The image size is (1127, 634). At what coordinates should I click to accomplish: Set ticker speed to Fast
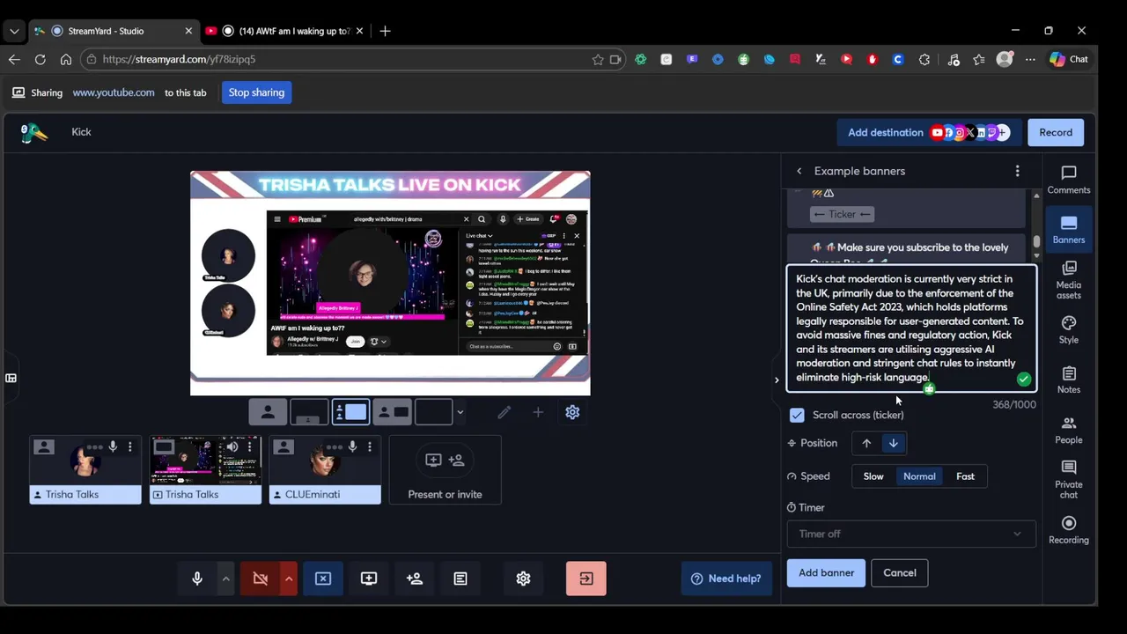(x=965, y=476)
